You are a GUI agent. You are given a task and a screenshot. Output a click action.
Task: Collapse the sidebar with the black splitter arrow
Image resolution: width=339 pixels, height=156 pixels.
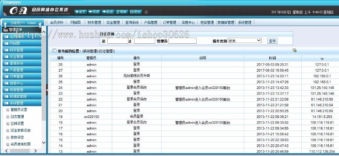[x=47, y=90]
